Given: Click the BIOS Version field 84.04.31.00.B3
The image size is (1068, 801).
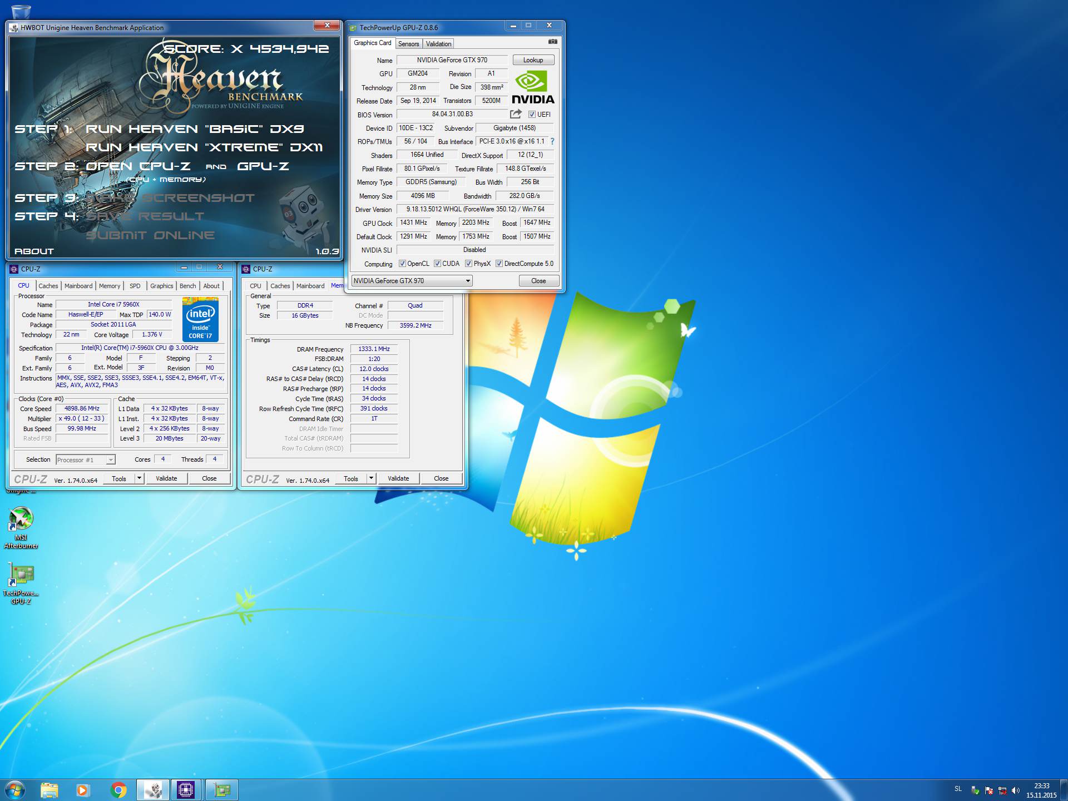Looking at the screenshot, I should tap(452, 115).
